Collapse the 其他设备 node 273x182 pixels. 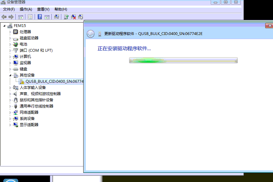click(10, 75)
